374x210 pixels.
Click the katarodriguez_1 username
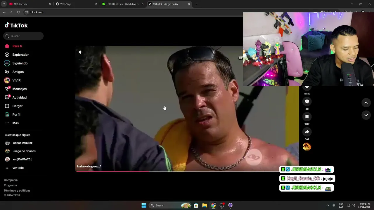click(x=89, y=166)
